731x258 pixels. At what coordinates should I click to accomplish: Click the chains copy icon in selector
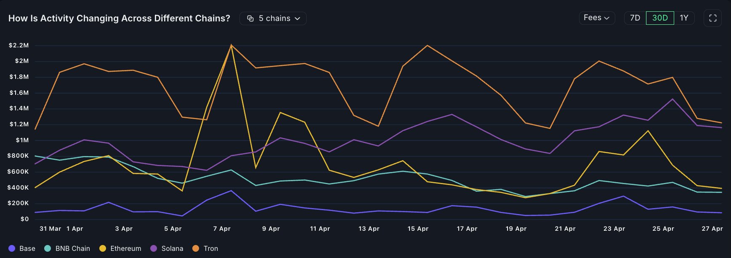click(x=250, y=18)
